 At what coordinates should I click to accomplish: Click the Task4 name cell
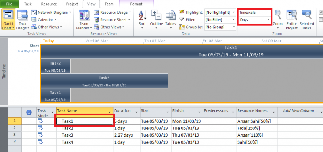(x=85, y=142)
